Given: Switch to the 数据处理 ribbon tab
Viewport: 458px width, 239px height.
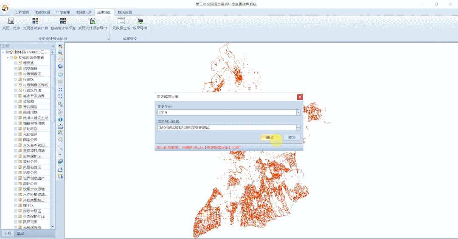Looking at the screenshot, I should point(84,12).
